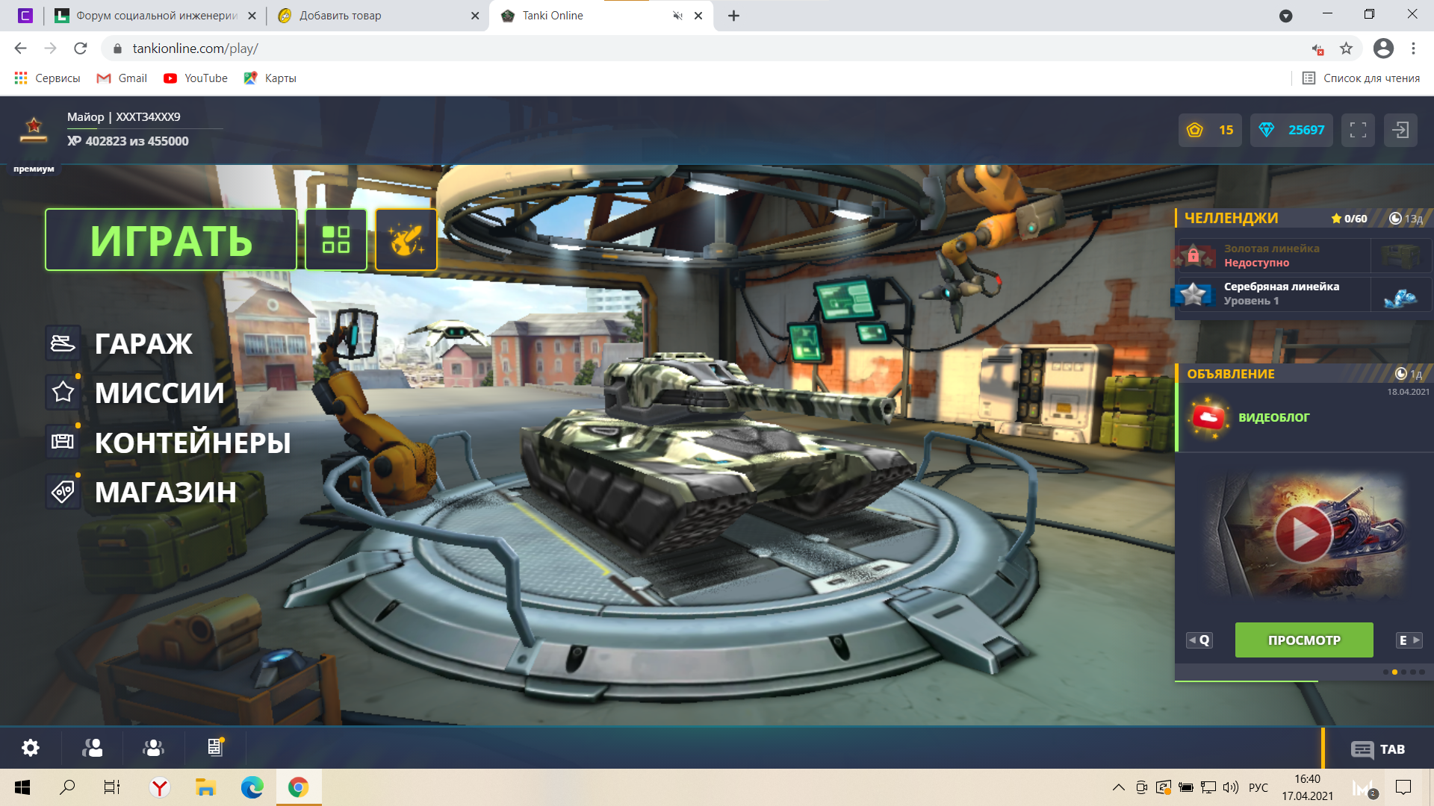This screenshot has width=1434, height=806.
Task: Mute the Tanki Online tab speaker icon
Action: (677, 16)
